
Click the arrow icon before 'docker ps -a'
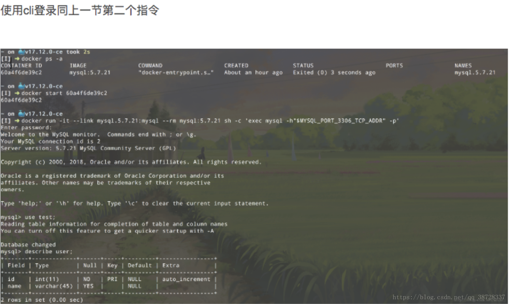pos(17,59)
